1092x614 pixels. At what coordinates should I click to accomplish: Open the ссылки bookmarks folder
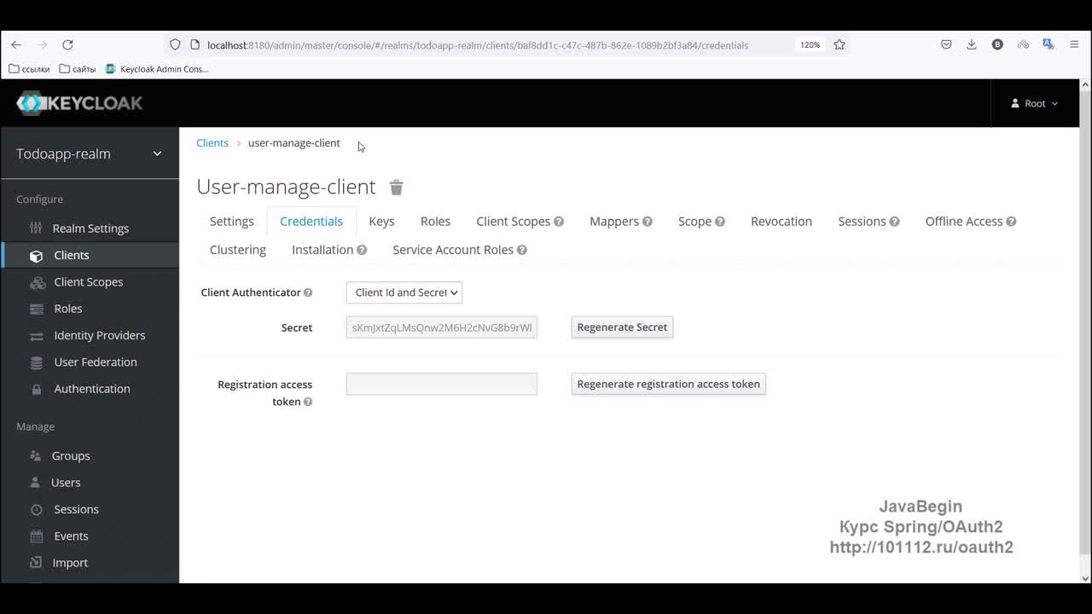coord(29,69)
